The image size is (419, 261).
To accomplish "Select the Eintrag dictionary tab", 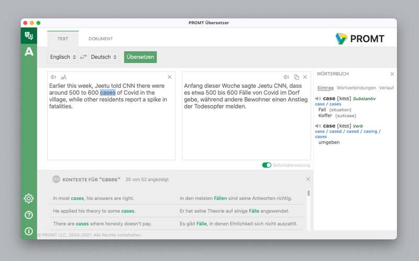I will pos(325,88).
